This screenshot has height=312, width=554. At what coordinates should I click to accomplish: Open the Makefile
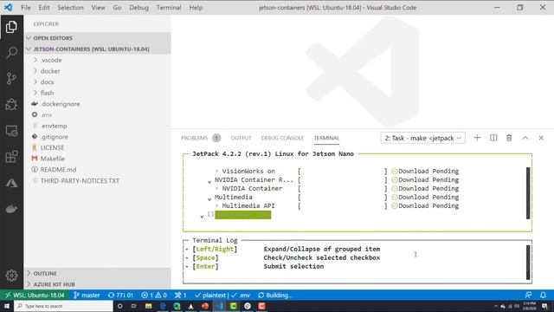[98, 159]
